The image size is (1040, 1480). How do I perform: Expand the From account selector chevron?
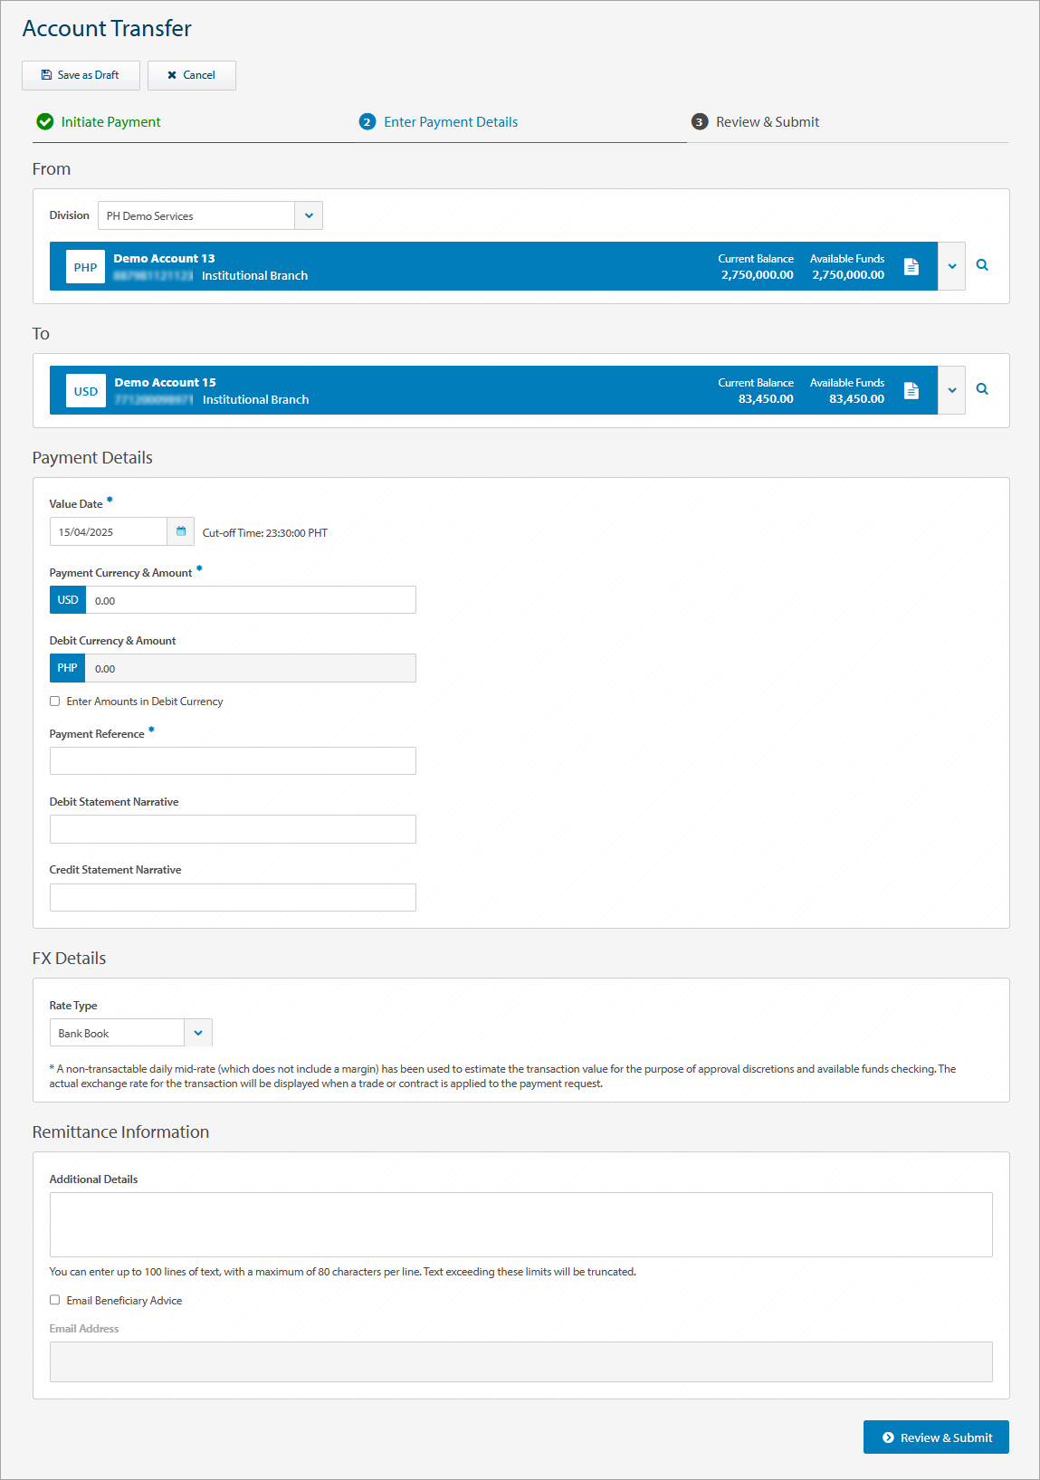pyautogui.click(x=951, y=266)
